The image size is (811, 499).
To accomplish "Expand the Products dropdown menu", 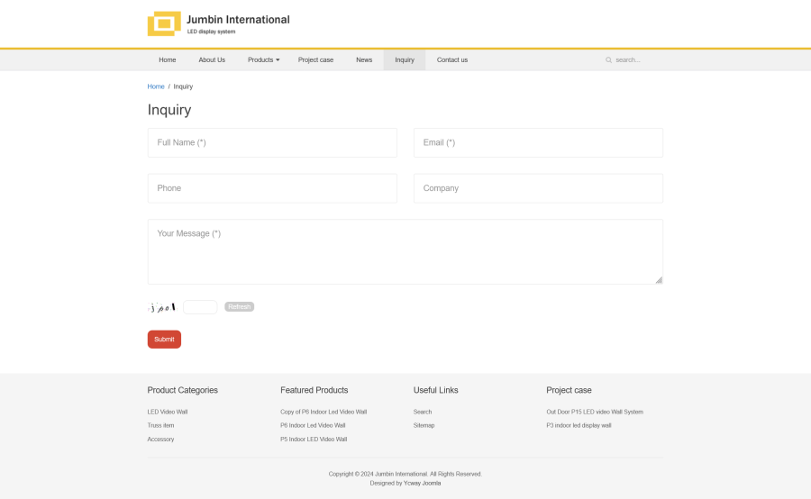I will pyautogui.click(x=263, y=60).
